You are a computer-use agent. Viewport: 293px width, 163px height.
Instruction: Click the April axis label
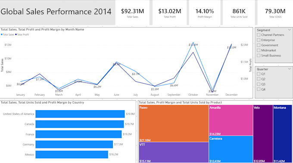[78, 95]
